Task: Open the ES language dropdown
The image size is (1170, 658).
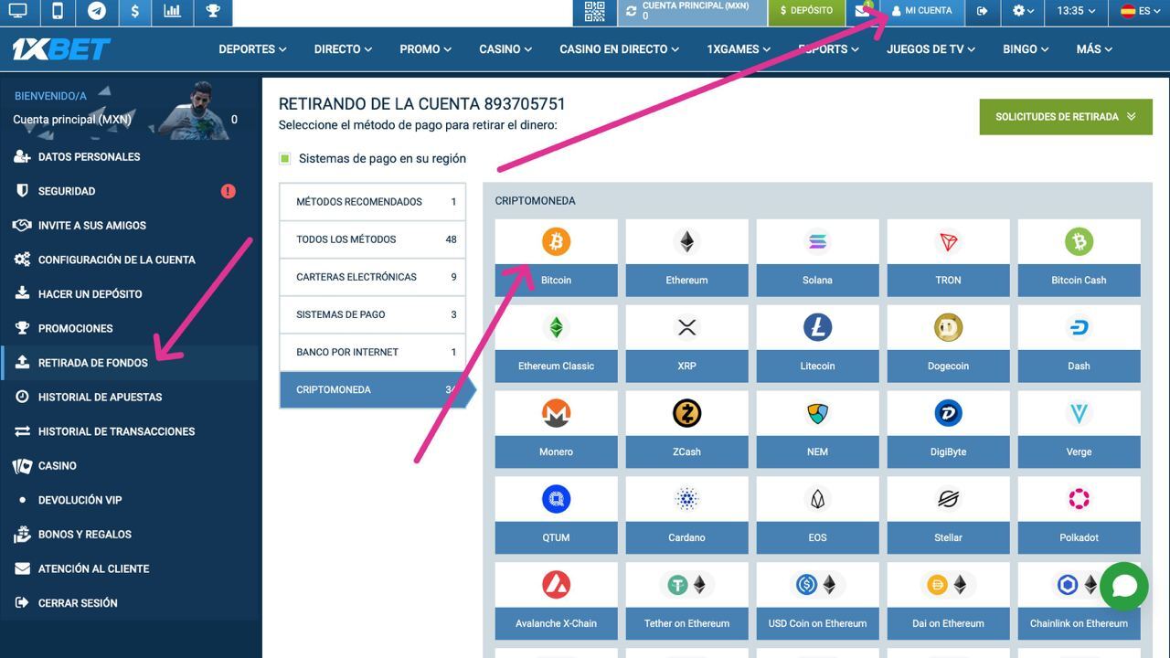Action: [1139, 11]
